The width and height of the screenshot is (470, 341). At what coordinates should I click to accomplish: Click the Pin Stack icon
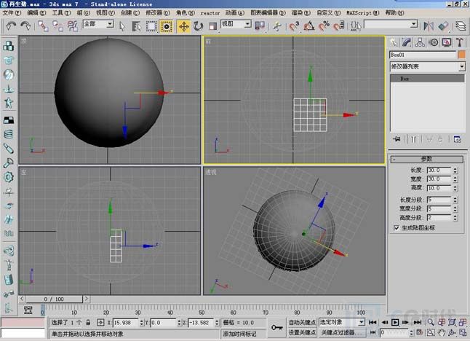[397, 139]
